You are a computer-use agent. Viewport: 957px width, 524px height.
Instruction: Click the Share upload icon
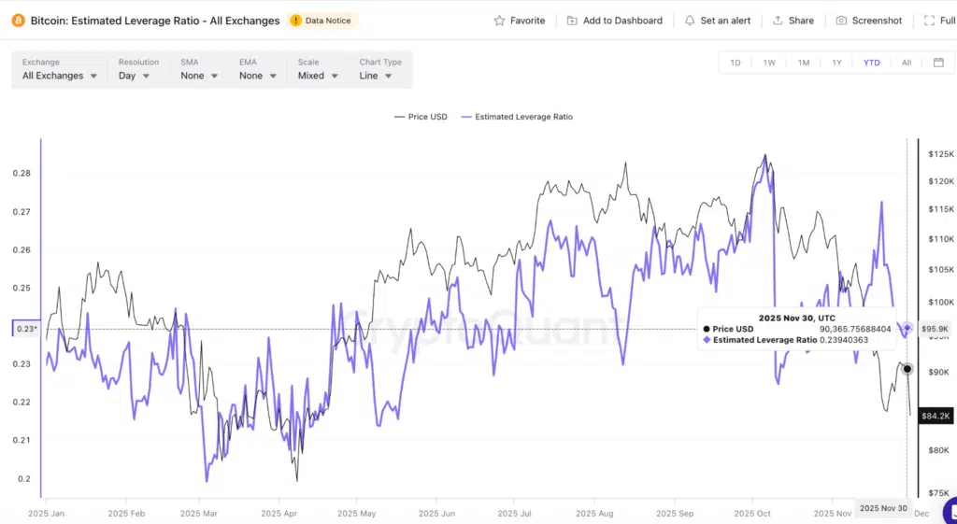click(x=778, y=21)
